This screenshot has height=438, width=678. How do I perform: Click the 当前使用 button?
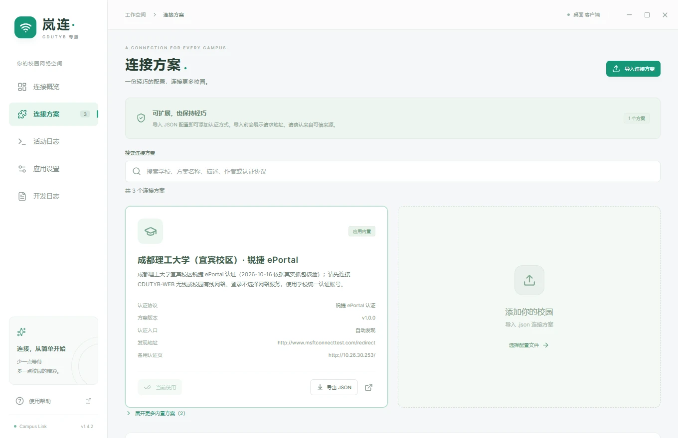tap(160, 387)
